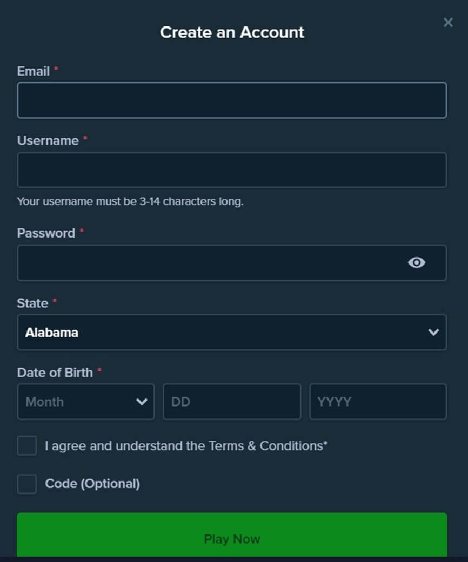Enable the Code (Optional) checkbox

pyautogui.click(x=27, y=484)
